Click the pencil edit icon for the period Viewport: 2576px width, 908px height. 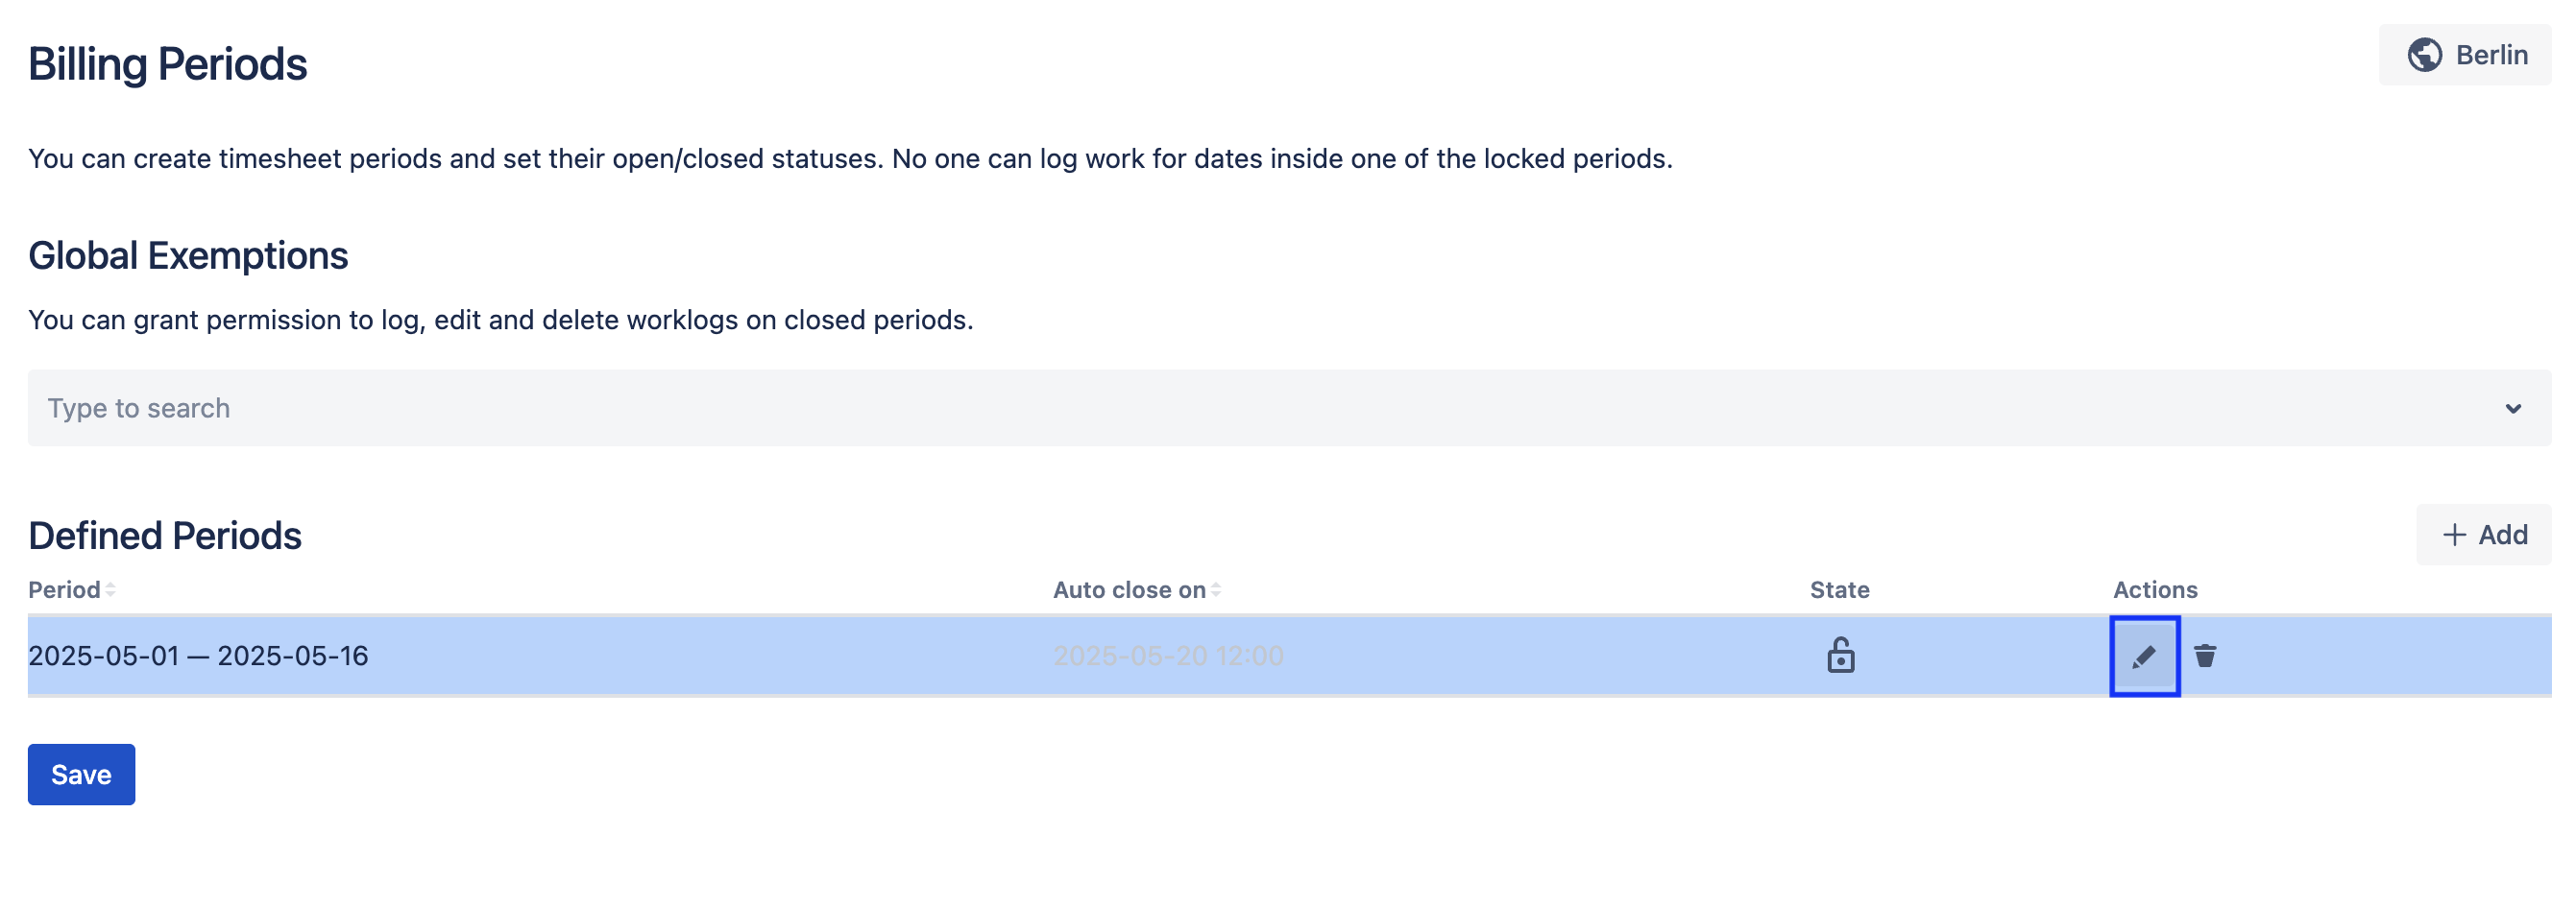point(2144,657)
